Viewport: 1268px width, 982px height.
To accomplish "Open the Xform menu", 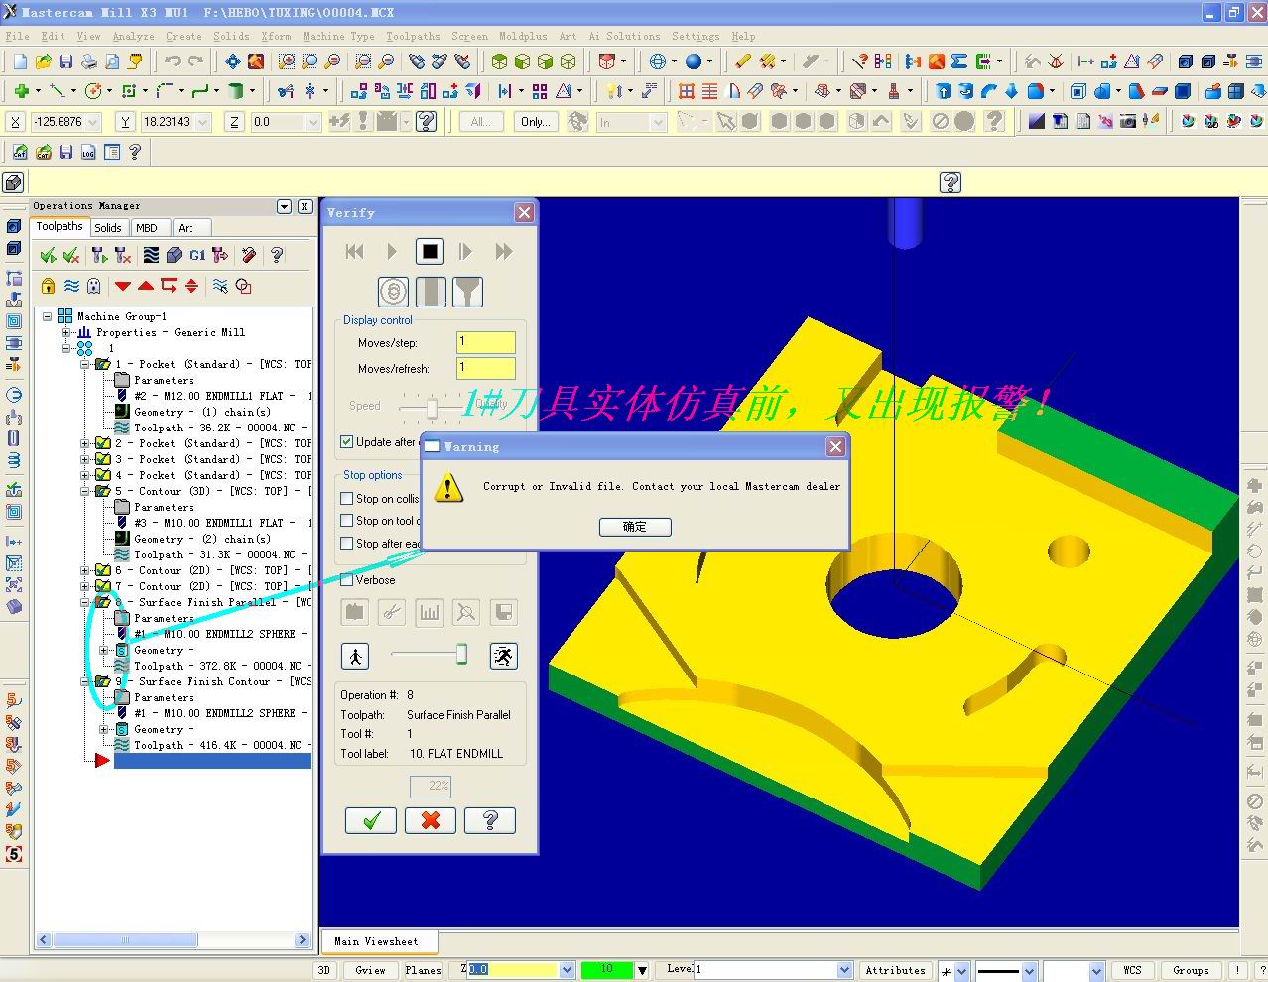I will pyautogui.click(x=276, y=36).
